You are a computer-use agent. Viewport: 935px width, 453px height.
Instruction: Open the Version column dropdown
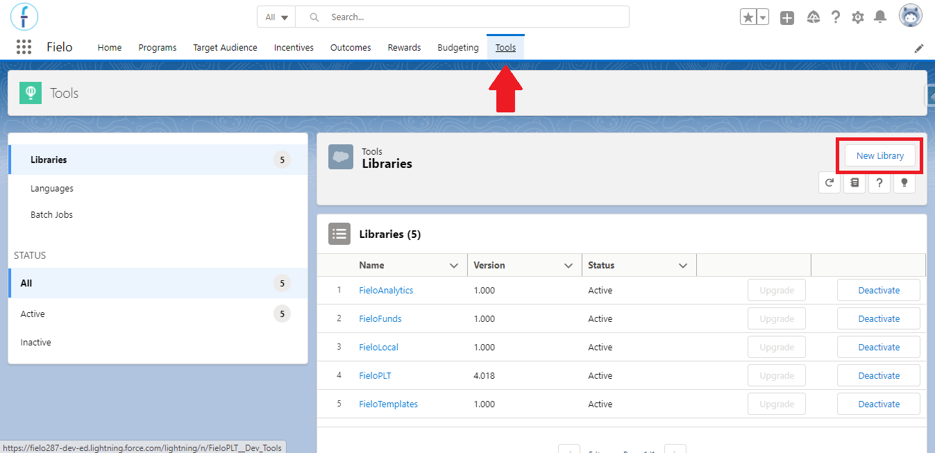568,266
